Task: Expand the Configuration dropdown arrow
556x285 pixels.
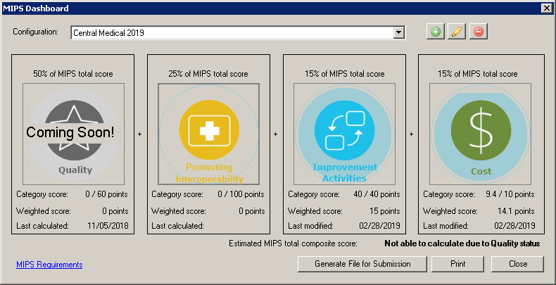Action: 399,33
